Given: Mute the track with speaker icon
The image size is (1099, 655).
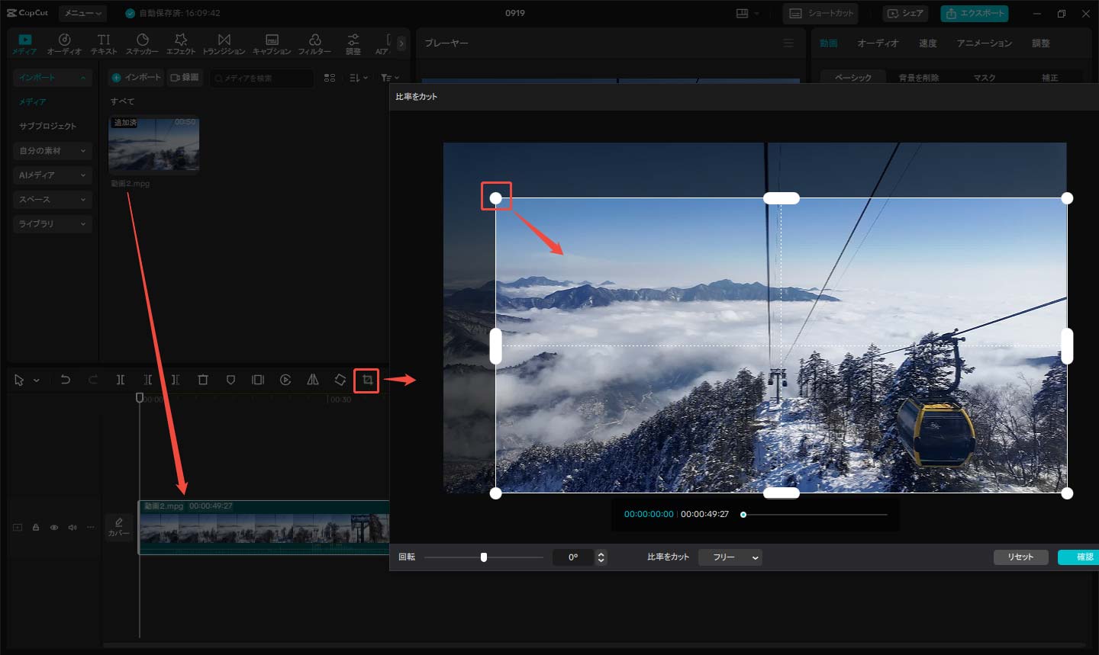Looking at the screenshot, I should (73, 527).
